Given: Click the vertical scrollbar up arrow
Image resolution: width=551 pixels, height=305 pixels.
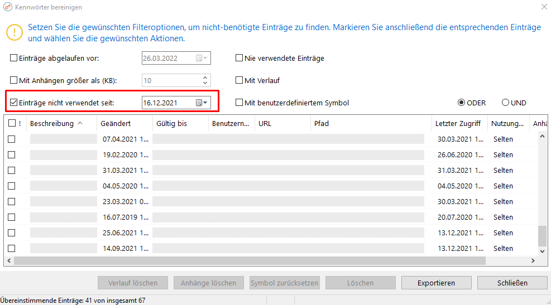Looking at the screenshot, I should 542,136.
